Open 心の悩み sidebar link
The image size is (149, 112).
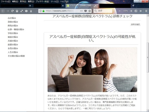pos(12,18)
